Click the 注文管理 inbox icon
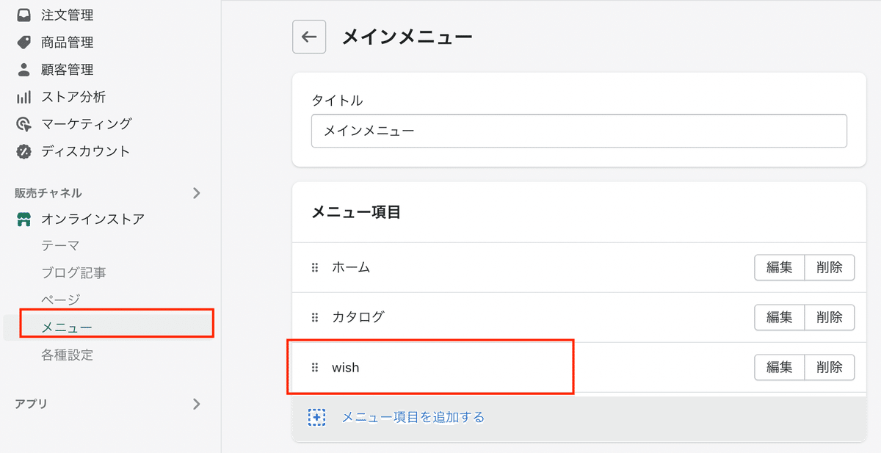 click(x=24, y=15)
